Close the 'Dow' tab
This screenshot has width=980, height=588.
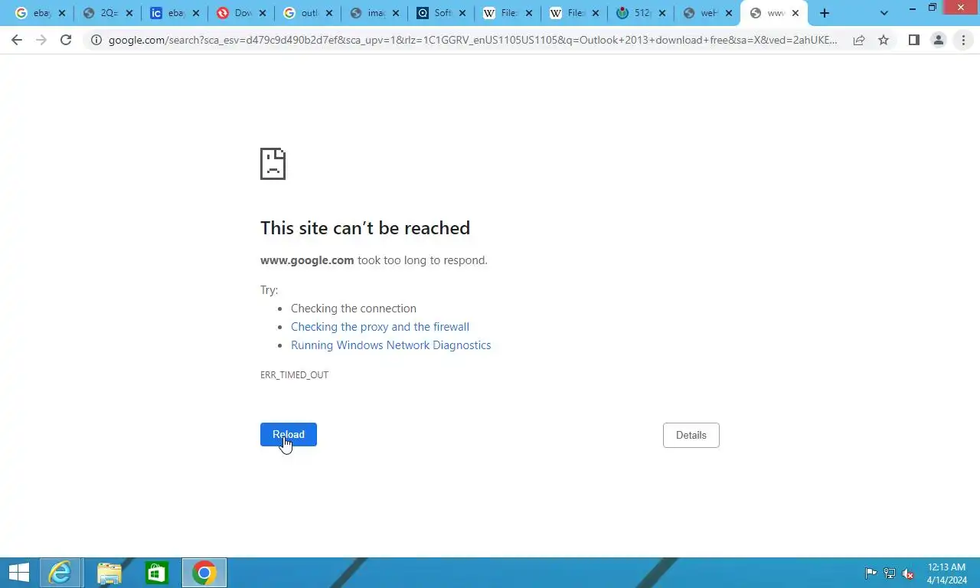(262, 13)
